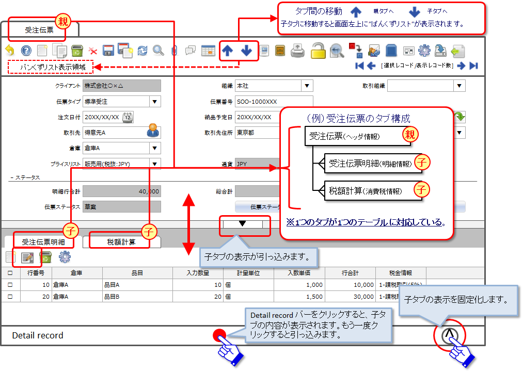Check the row checkbox for line 20
The height and width of the screenshot is (373, 523).
10,297
